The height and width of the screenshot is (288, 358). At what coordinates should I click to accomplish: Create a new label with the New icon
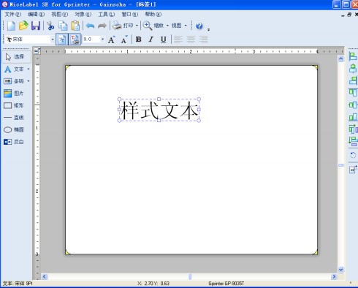(11, 26)
